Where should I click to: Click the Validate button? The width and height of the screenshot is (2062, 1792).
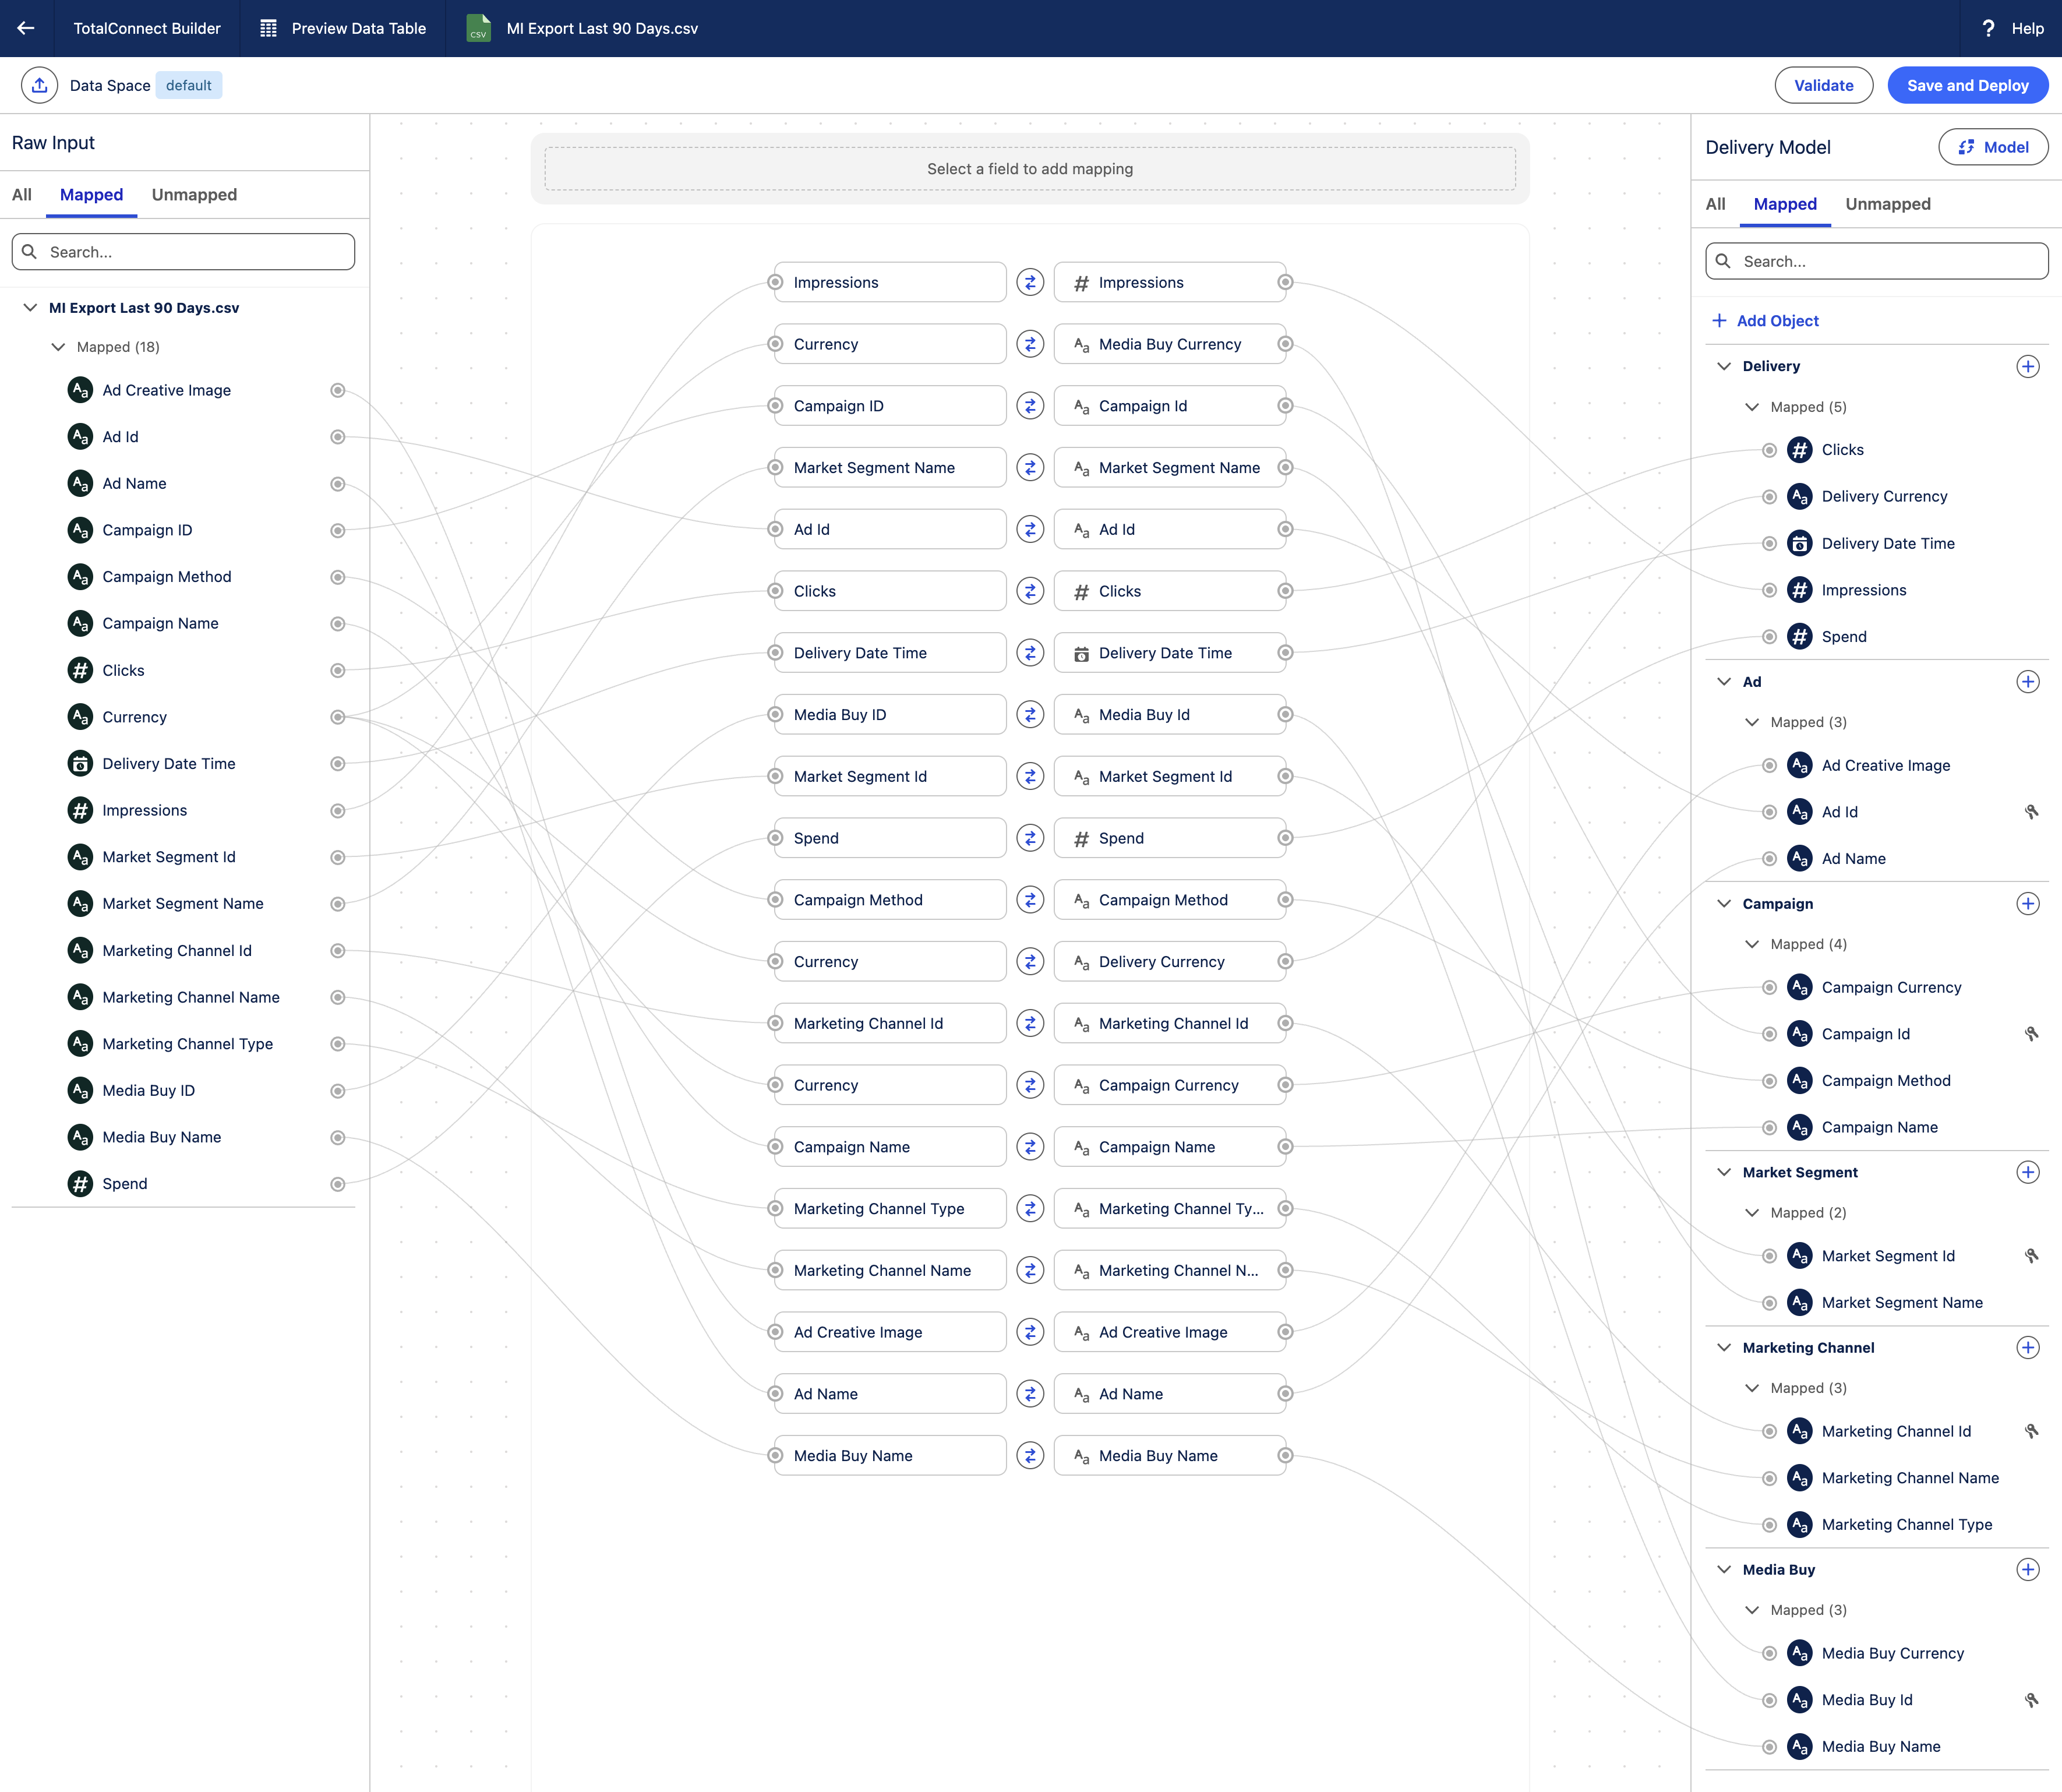[x=1823, y=85]
